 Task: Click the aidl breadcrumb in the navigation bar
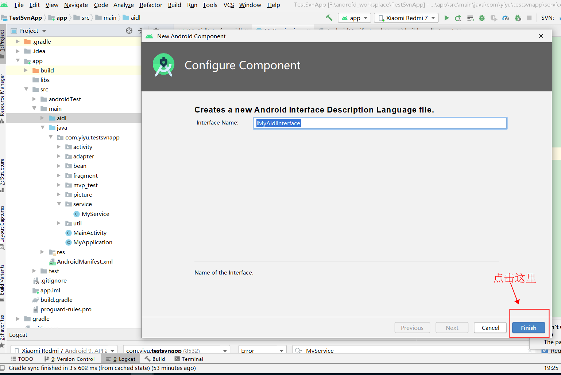tap(132, 18)
